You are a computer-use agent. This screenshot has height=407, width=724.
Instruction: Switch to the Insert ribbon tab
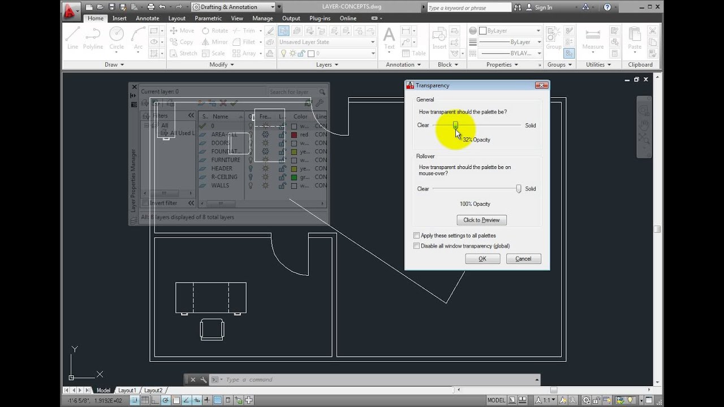119,18
